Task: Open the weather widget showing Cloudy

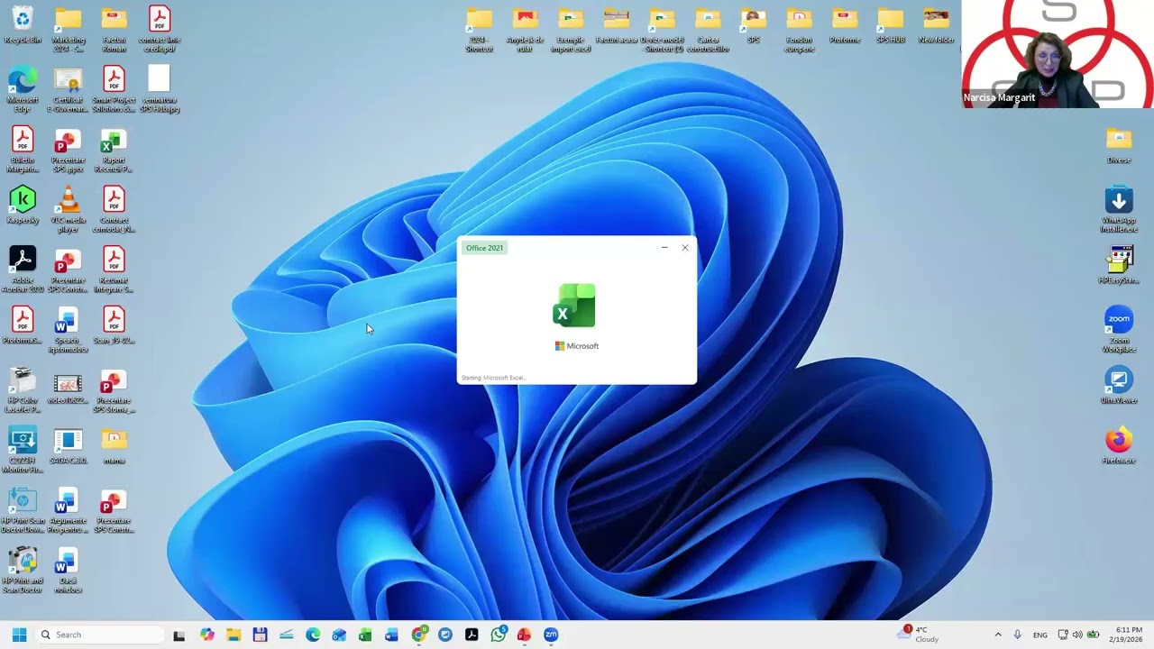Action: coord(920,634)
